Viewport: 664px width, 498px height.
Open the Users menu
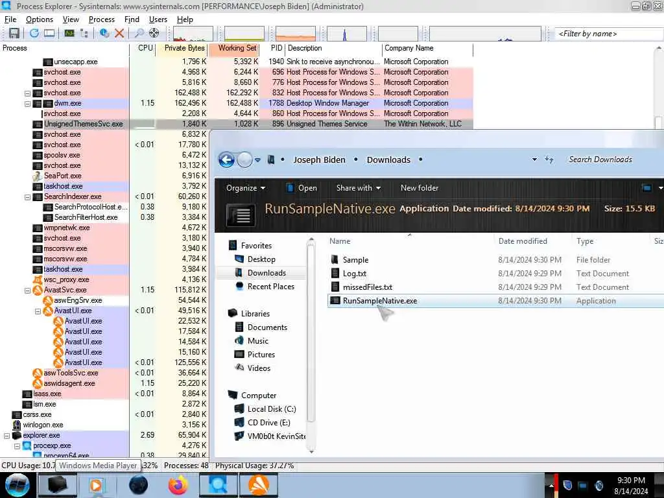coord(158,19)
